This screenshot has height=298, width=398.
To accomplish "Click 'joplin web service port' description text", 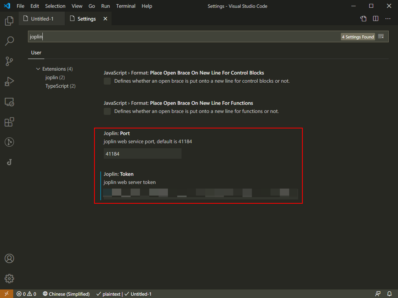I will point(148,141).
